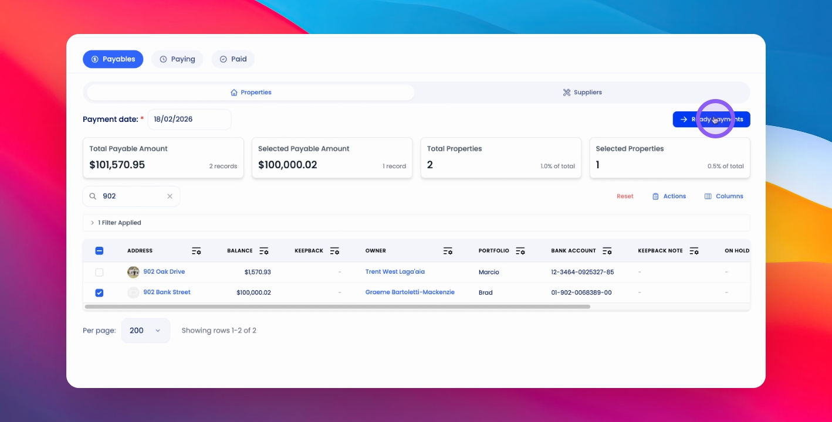Select the Properties segment
The image size is (832, 422).
(251, 93)
